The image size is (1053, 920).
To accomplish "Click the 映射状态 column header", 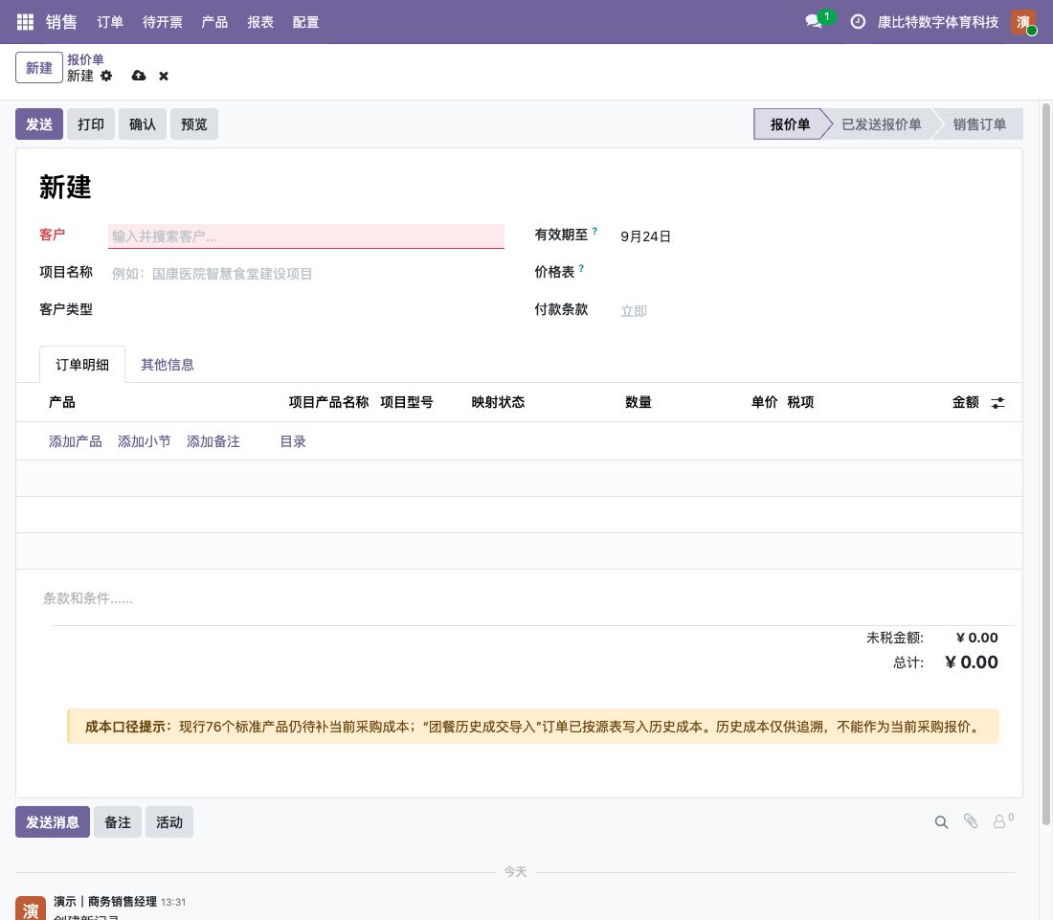I will coord(498,402).
